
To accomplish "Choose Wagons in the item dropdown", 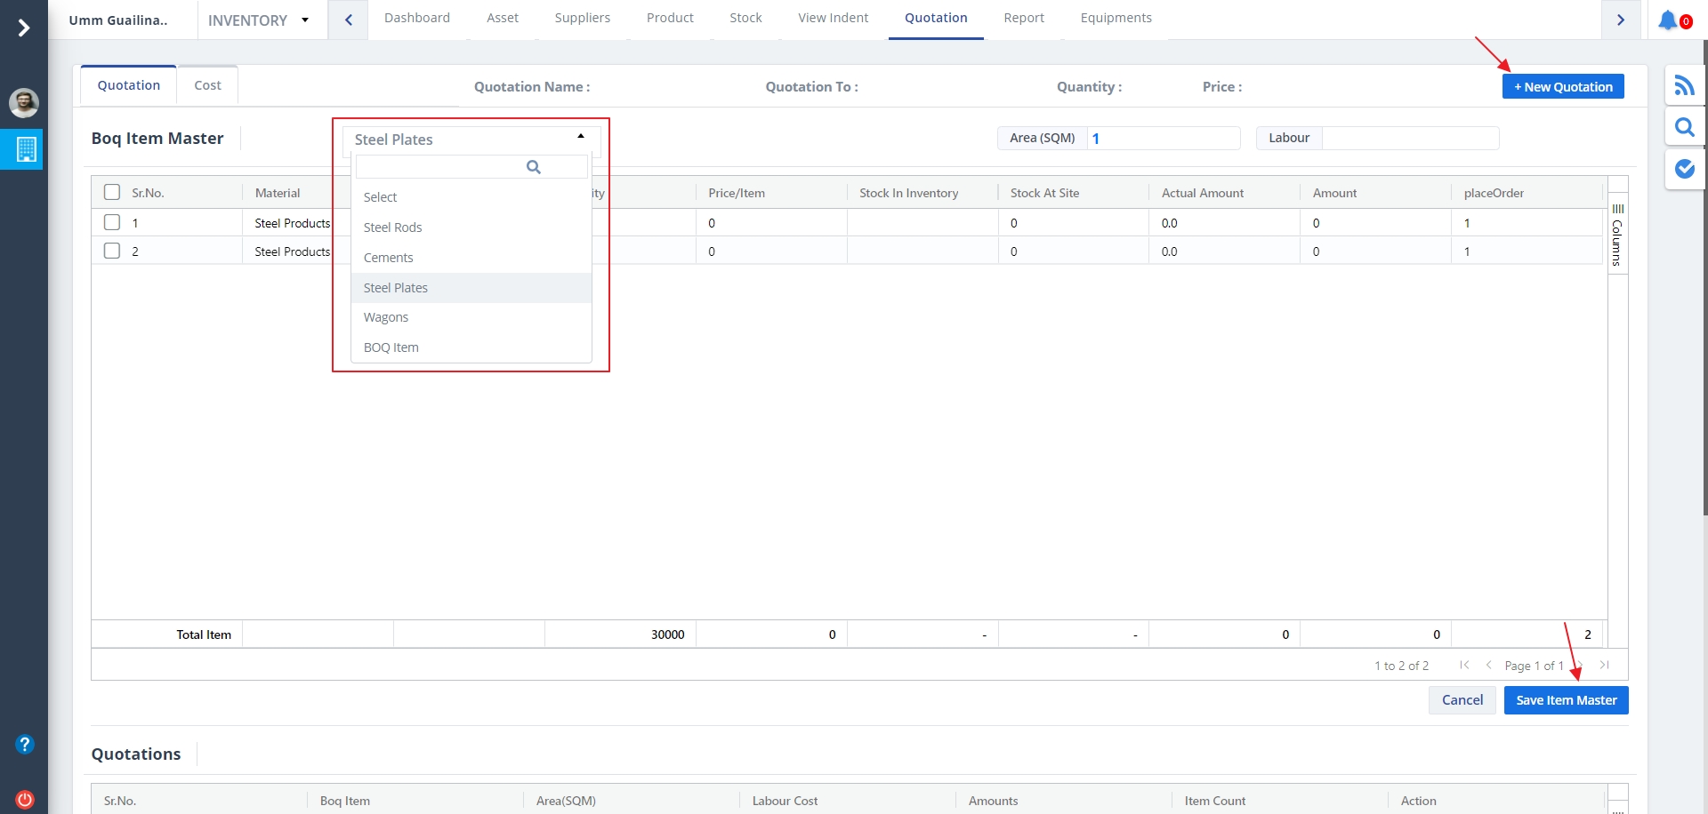I will click(386, 317).
